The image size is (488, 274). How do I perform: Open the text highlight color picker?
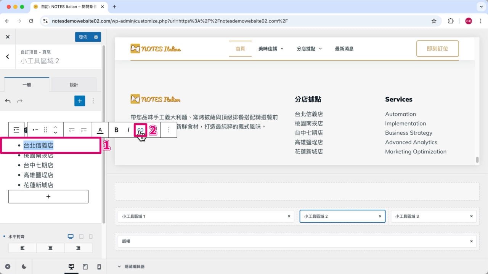(x=100, y=130)
